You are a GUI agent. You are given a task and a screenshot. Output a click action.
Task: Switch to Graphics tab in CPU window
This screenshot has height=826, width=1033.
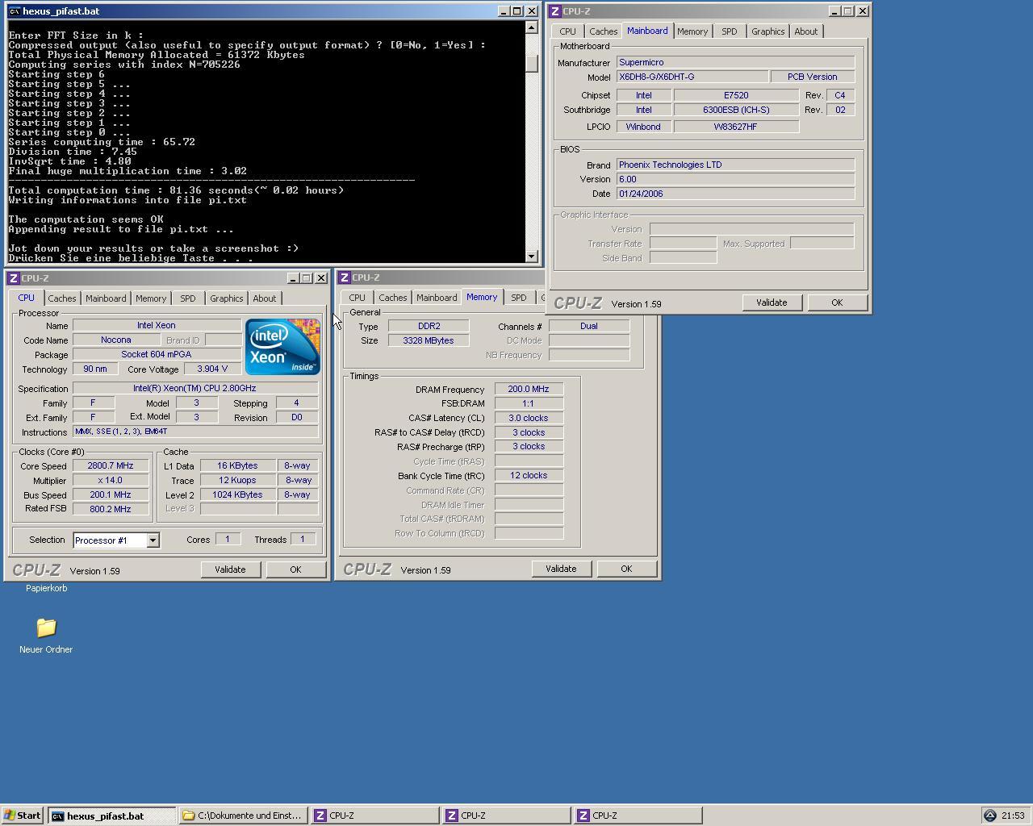click(x=226, y=298)
